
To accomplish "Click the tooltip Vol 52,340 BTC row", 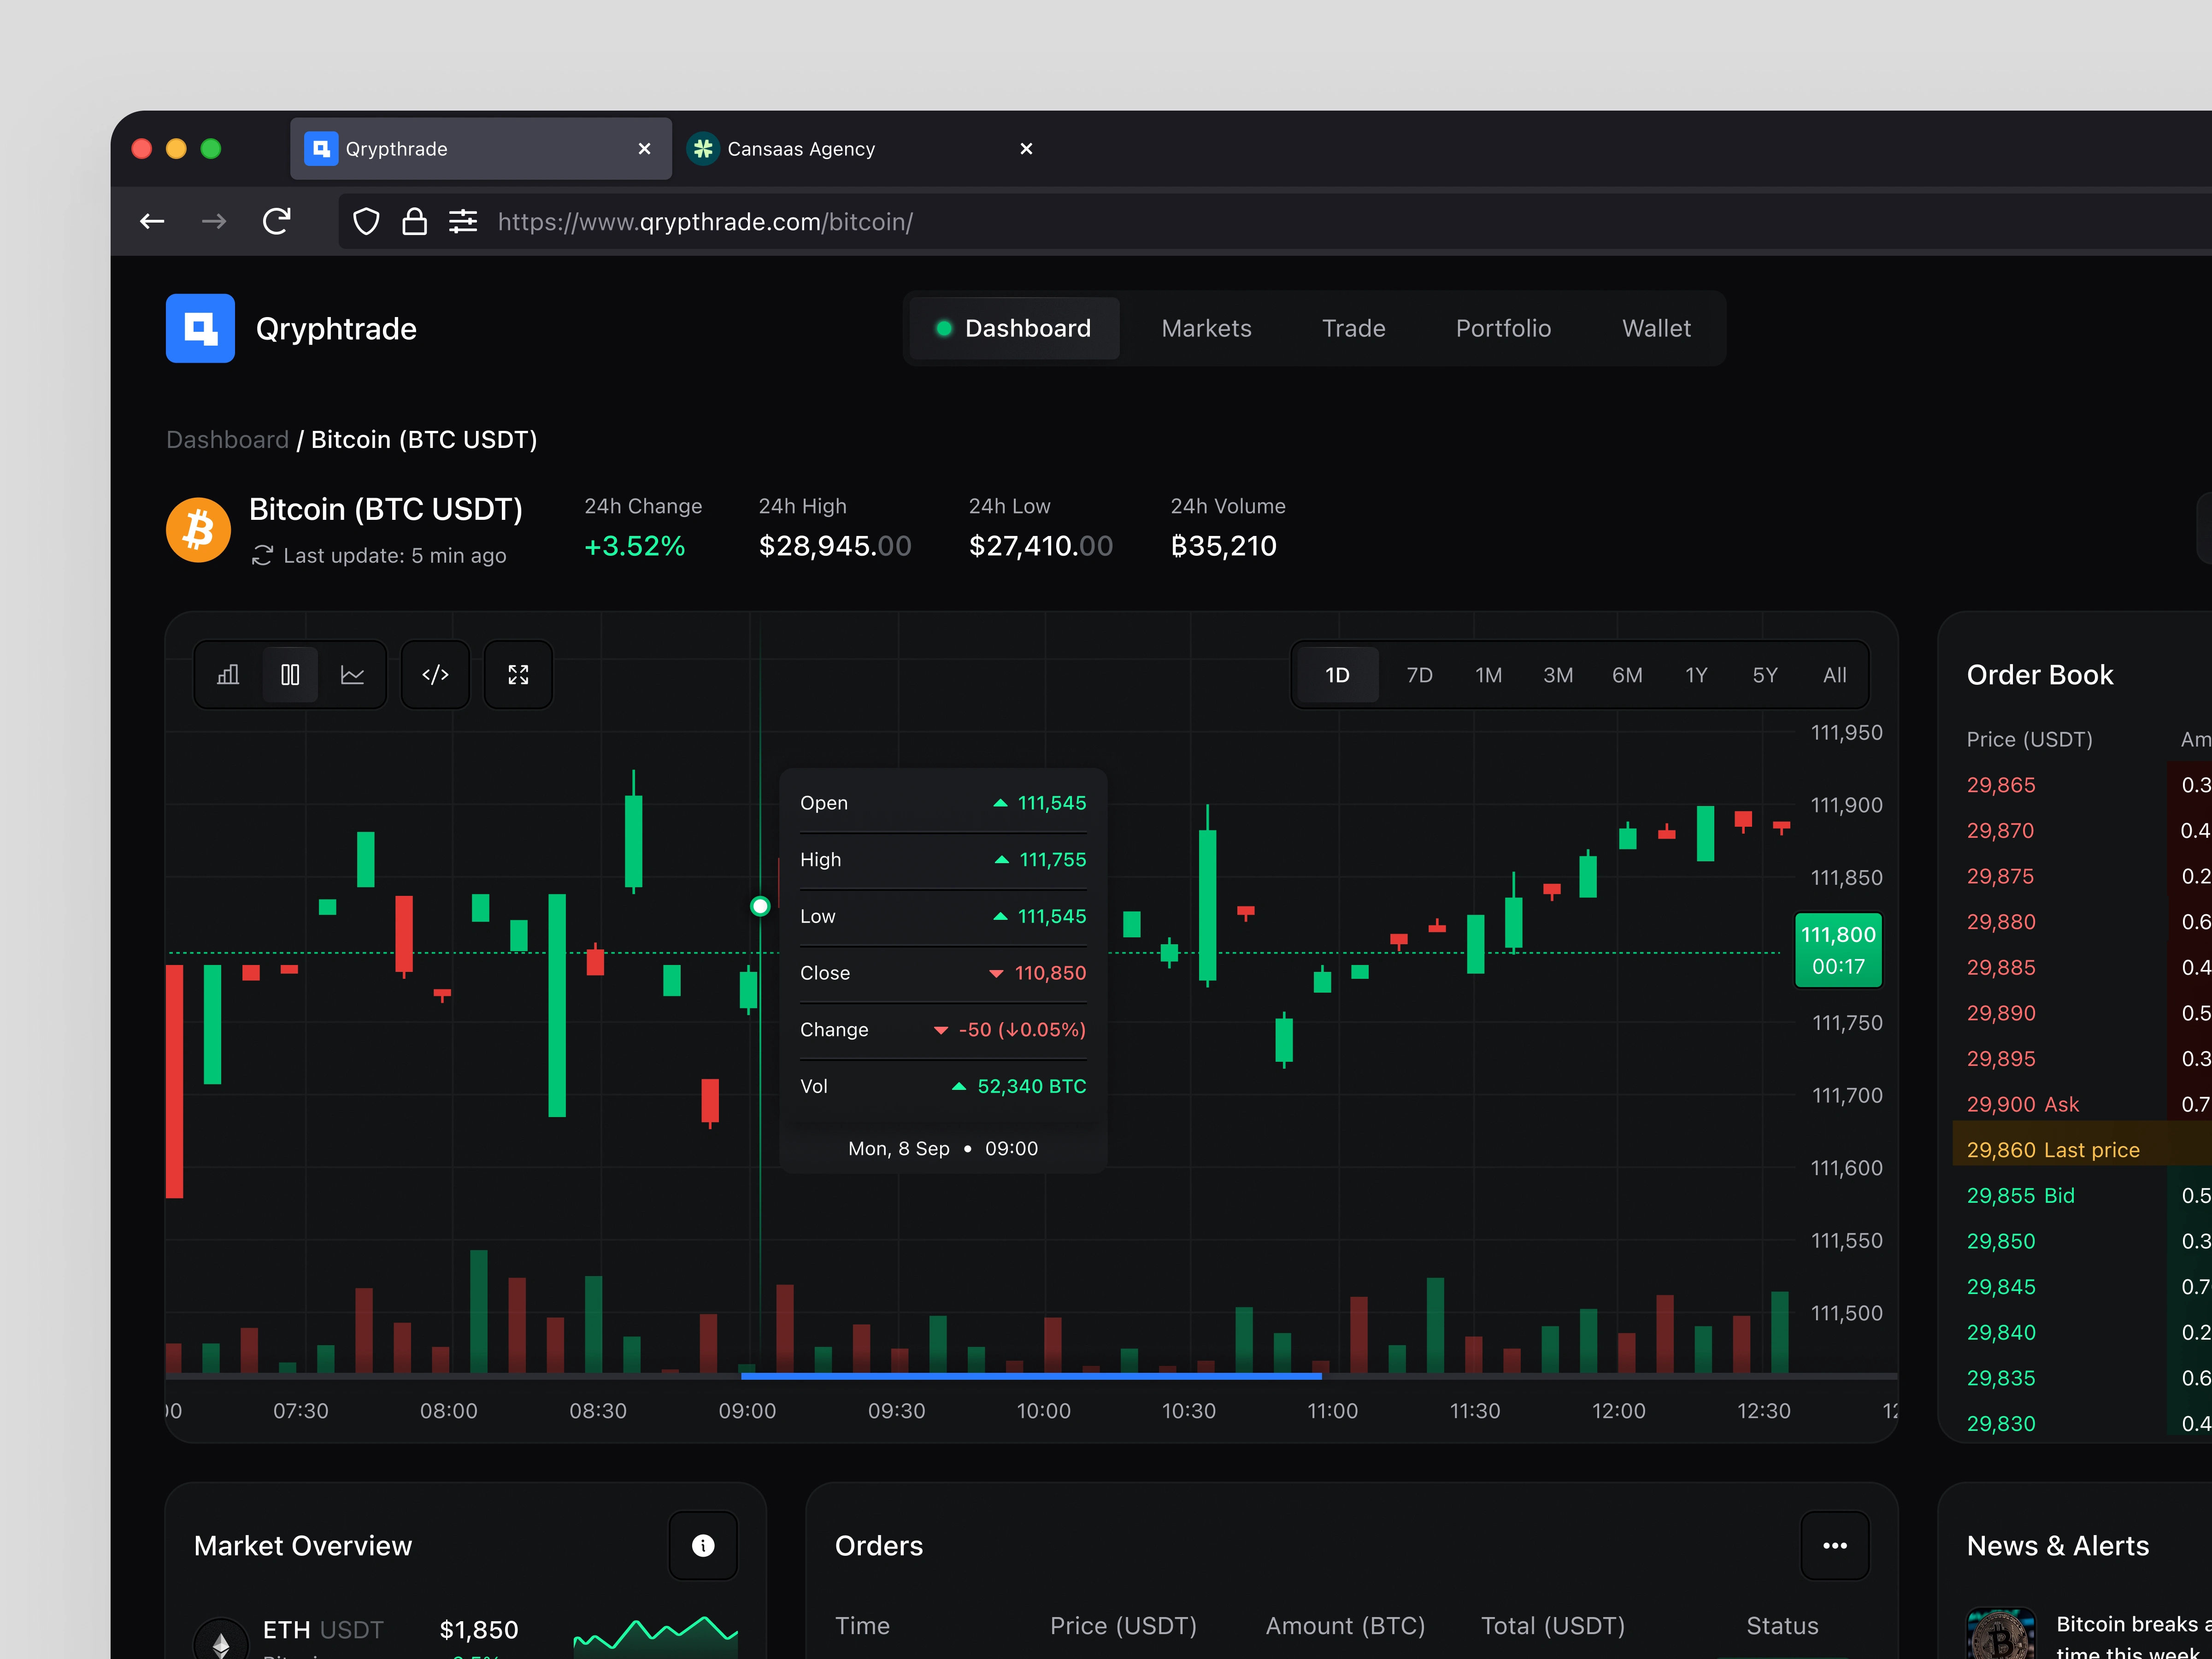I will pos(943,1086).
